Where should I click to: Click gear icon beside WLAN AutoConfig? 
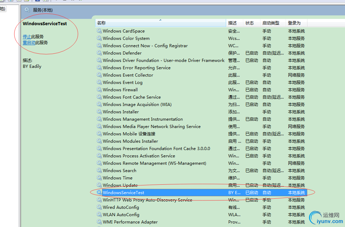[99, 215]
